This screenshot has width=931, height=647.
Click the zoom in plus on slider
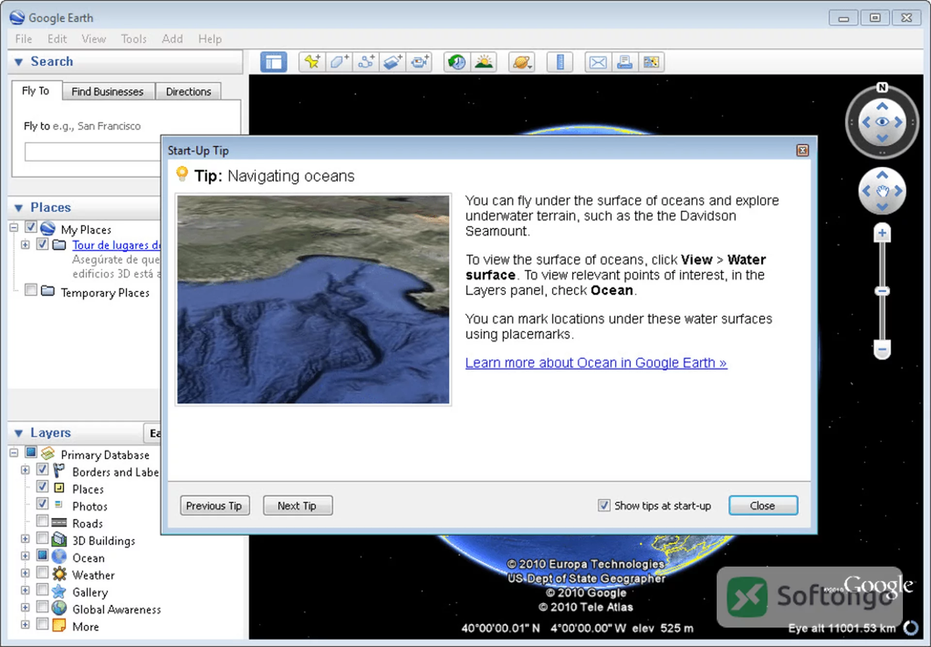882,233
